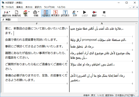Screen dimensions: 139x97
Task: Click sentence starting 議題にあなたが追加したい
Action: point(35,55)
